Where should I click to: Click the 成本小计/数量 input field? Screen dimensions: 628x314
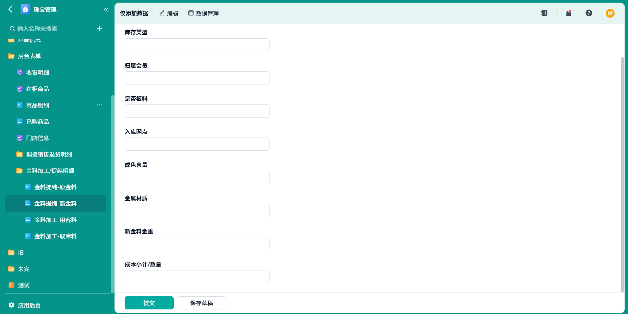click(197, 277)
